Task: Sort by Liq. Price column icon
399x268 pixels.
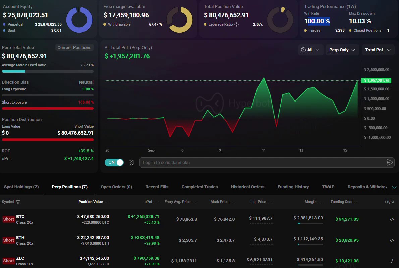Action: coord(270,202)
